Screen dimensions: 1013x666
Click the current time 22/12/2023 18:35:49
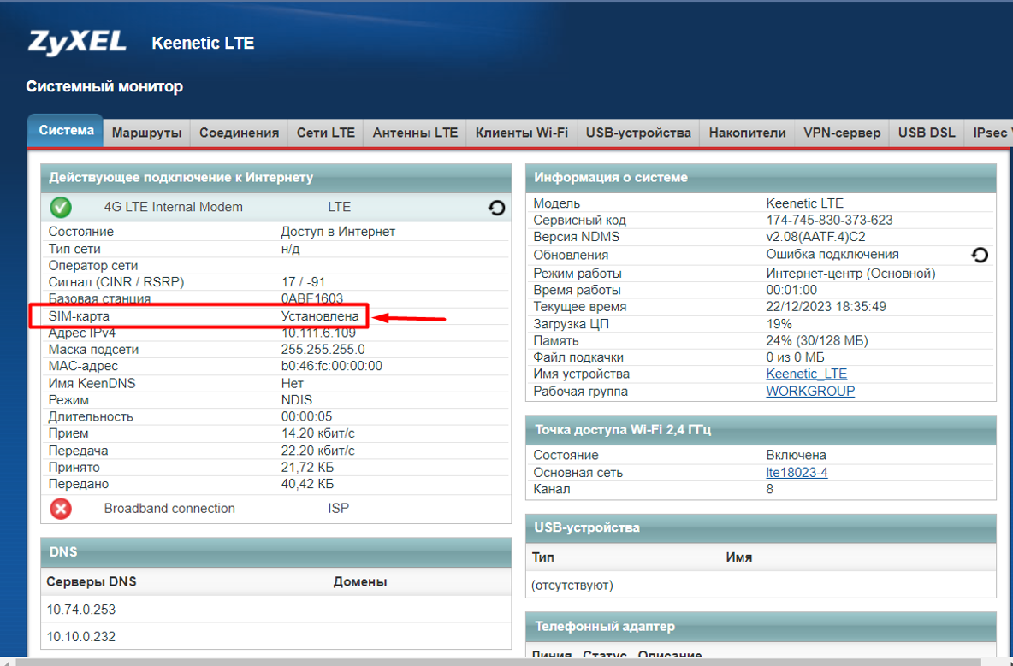[x=826, y=307]
